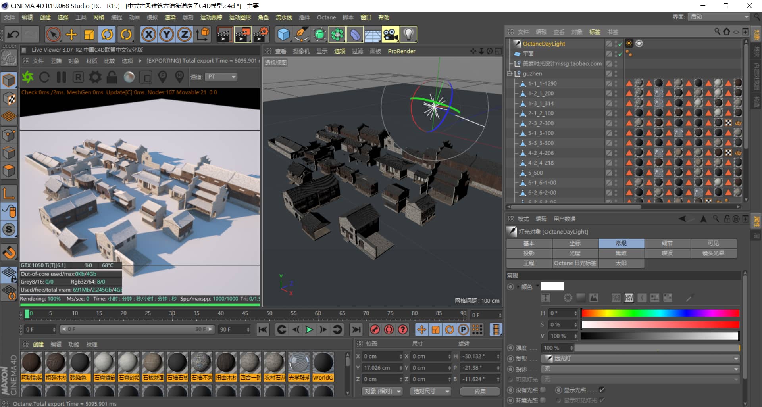Enable 没有光照 checkbox
This screenshot has width=762, height=407.
(543, 390)
